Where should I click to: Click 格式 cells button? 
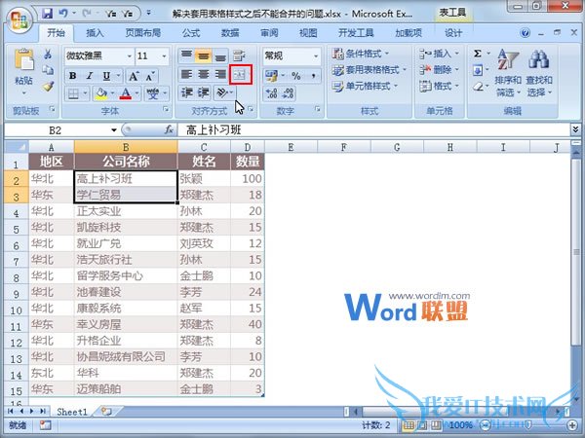point(439,86)
